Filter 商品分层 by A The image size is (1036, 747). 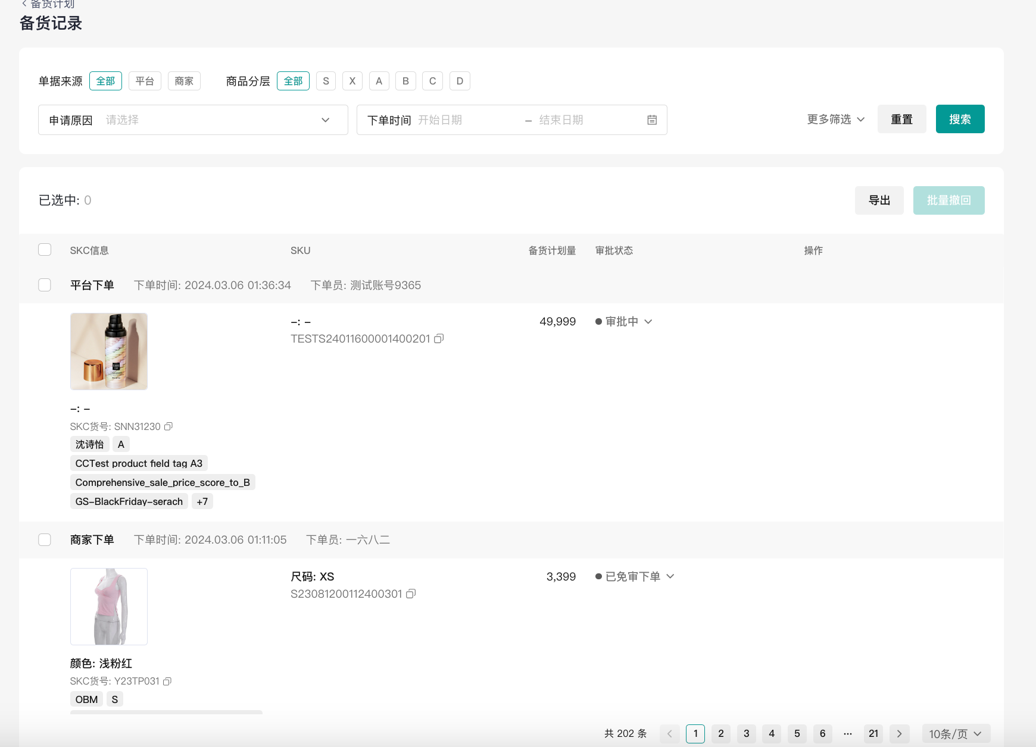[x=379, y=81]
